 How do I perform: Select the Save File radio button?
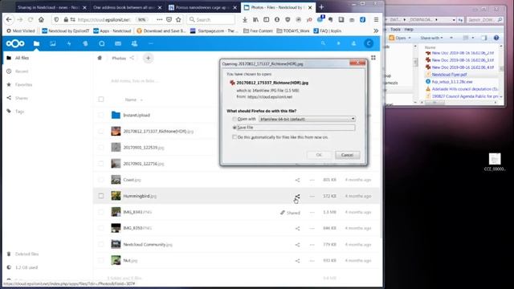click(235, 128)
